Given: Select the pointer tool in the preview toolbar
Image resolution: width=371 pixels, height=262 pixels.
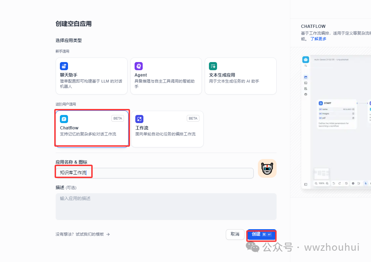Looking at the screenshot, I should 366,184.
